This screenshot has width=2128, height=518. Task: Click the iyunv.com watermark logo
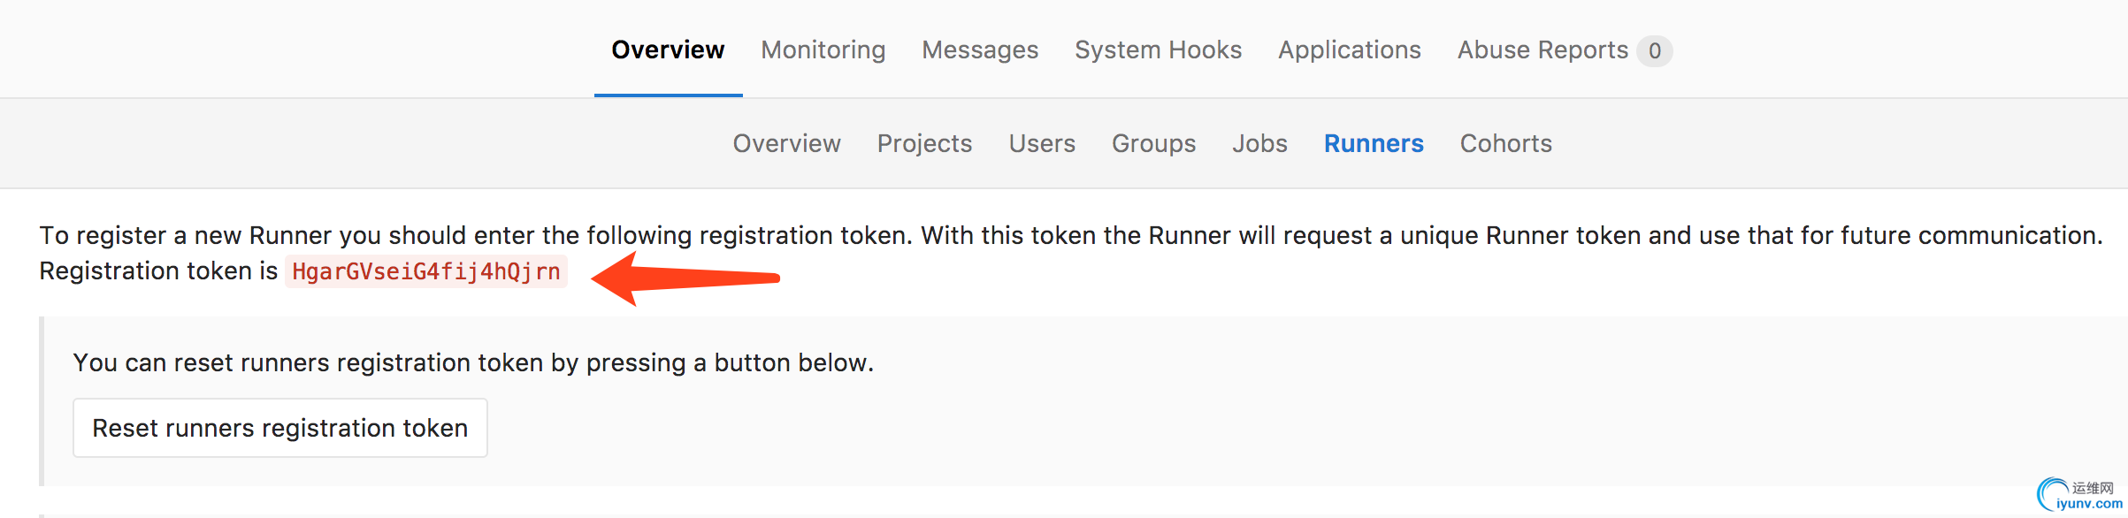tap(2080, 496)
